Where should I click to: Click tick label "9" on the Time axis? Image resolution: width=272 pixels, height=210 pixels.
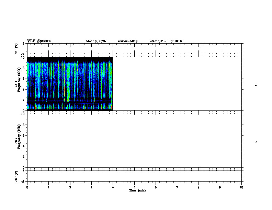point(220,187)
